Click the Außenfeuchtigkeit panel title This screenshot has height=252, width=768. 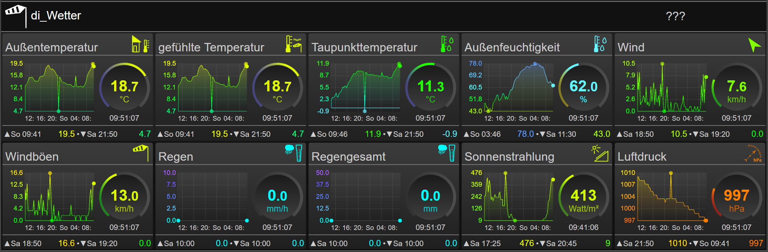(512, 47)
